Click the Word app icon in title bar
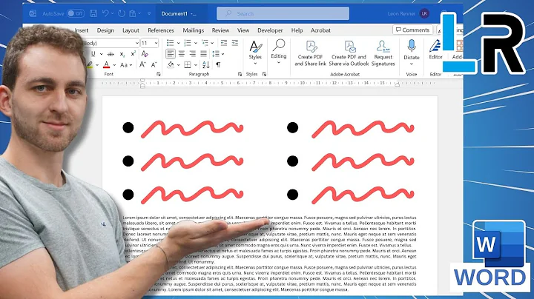The width and height of the screenshot is (534, 299). pos(33,13)
